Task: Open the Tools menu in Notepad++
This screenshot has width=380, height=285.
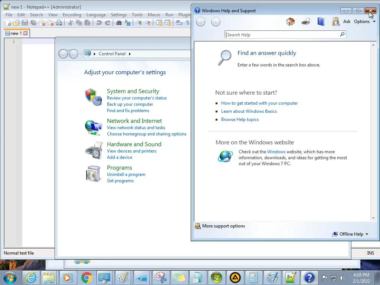Action: click(137, 15)
